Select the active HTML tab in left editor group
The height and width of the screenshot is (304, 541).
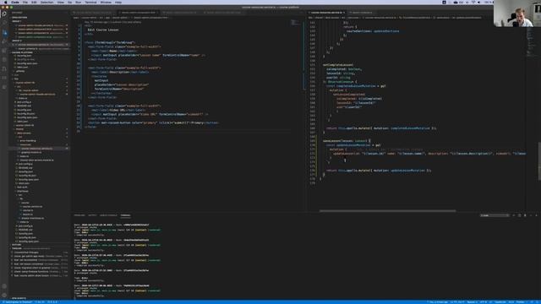click(138, 13)
